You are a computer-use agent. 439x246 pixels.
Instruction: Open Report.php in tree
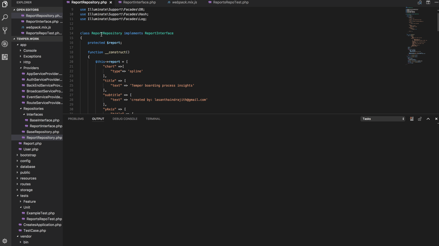(37, 144)
